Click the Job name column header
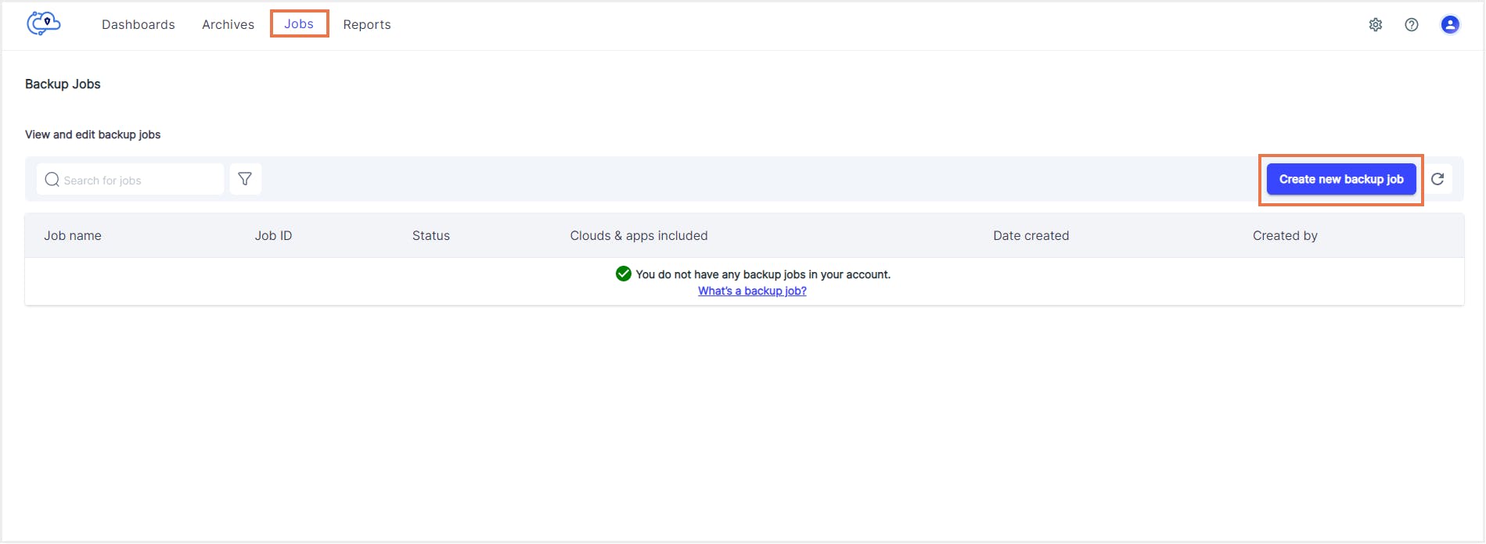Image resolution: width=1486 pixels, height=544 pixels. 73,236
